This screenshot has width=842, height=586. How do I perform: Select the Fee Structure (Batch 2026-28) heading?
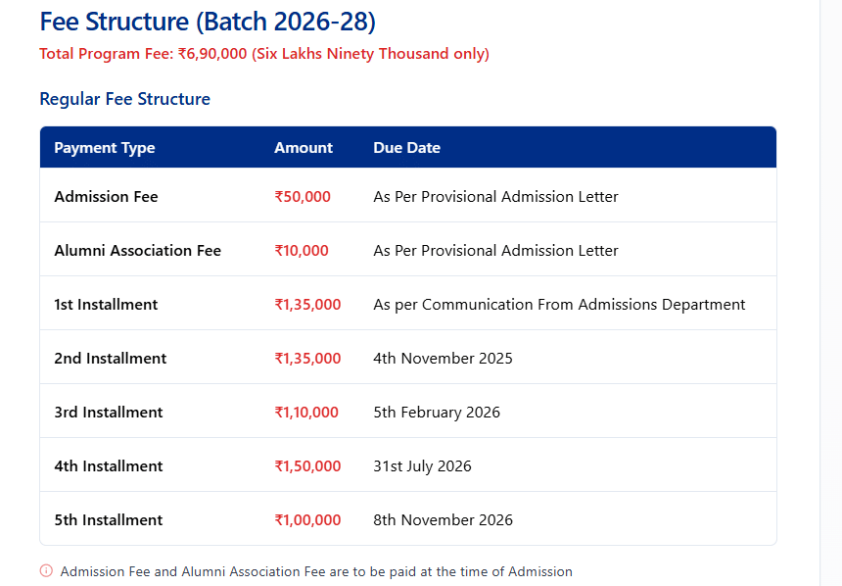[208, 21]
